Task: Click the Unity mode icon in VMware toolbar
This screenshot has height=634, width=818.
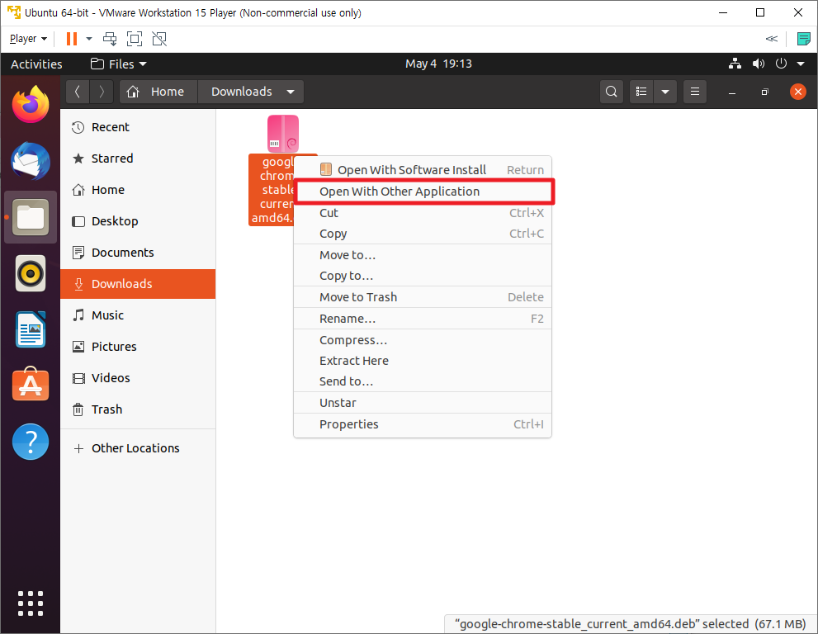Action: [159, 39]
